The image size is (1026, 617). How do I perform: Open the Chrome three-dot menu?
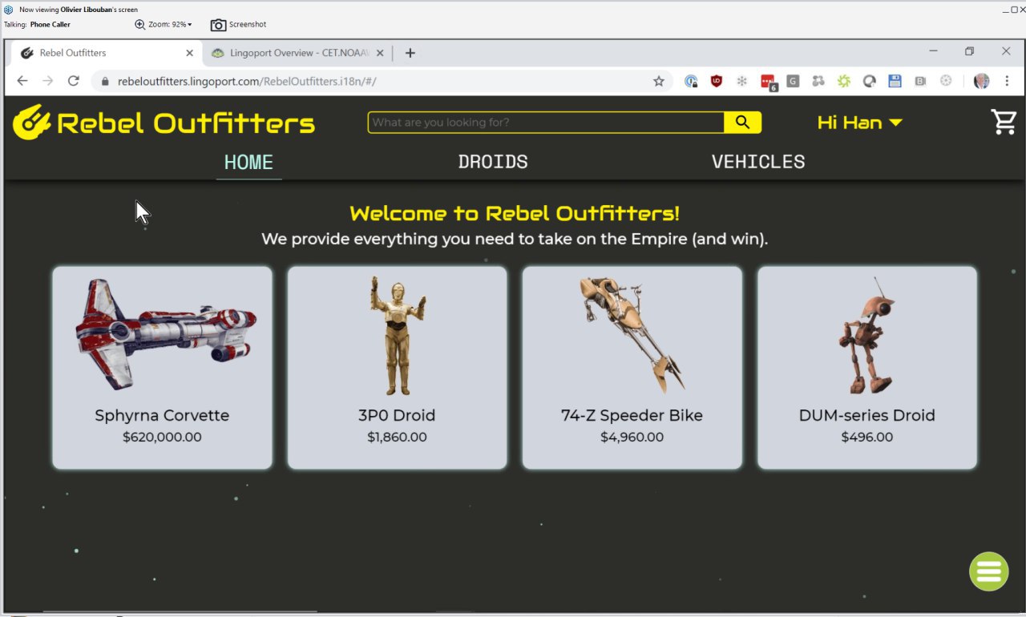click(x=1007, y=81)
